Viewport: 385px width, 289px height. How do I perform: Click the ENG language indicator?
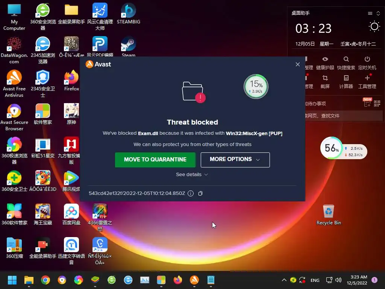click(315, 280)
